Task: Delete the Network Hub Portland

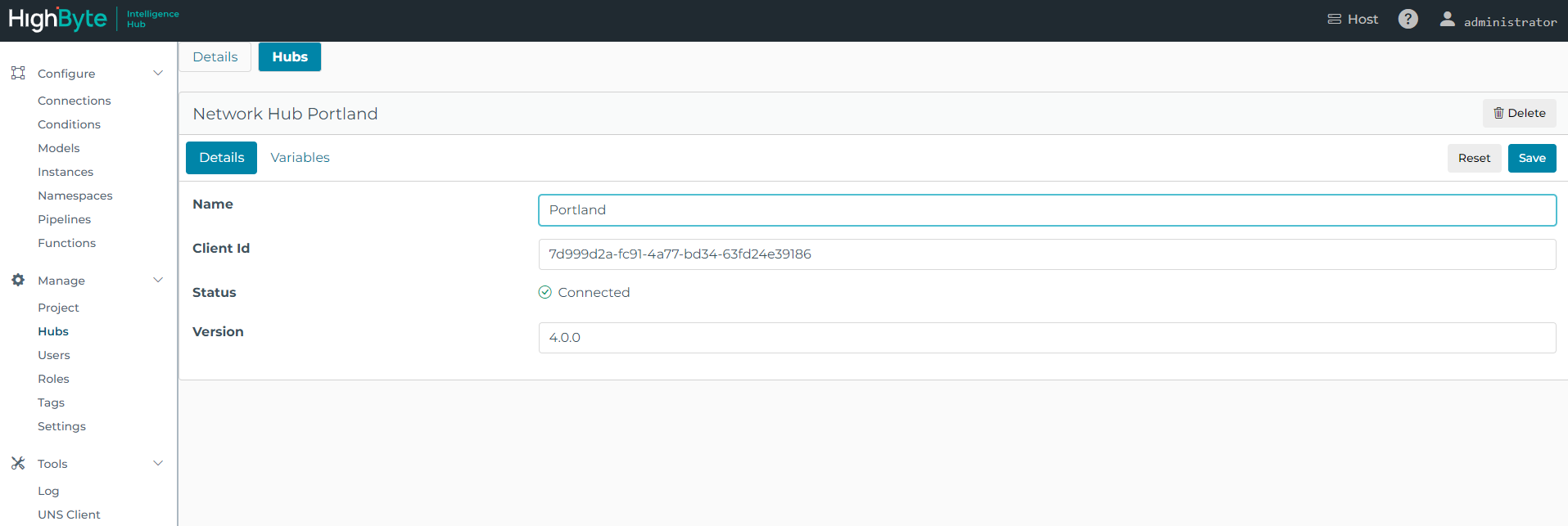Action: coord(1519,113)
